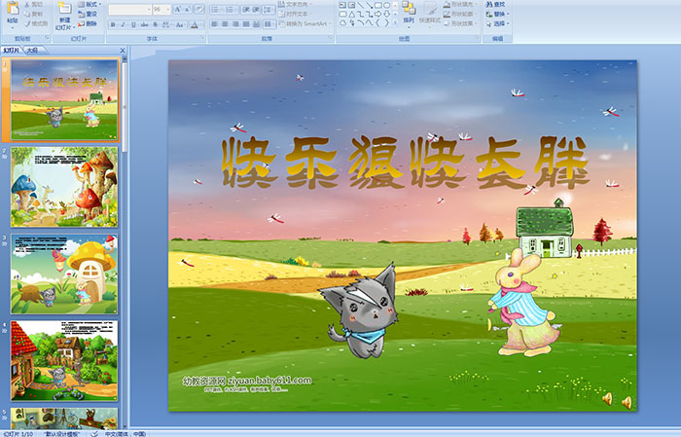
Task: Click the Reset (重设) slide button
Action: pyautogui.click(x=88, y=14)
